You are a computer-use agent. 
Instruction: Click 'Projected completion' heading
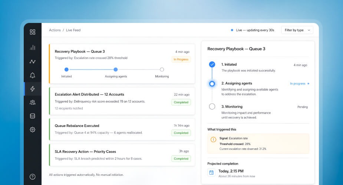(x=223, y=164)
